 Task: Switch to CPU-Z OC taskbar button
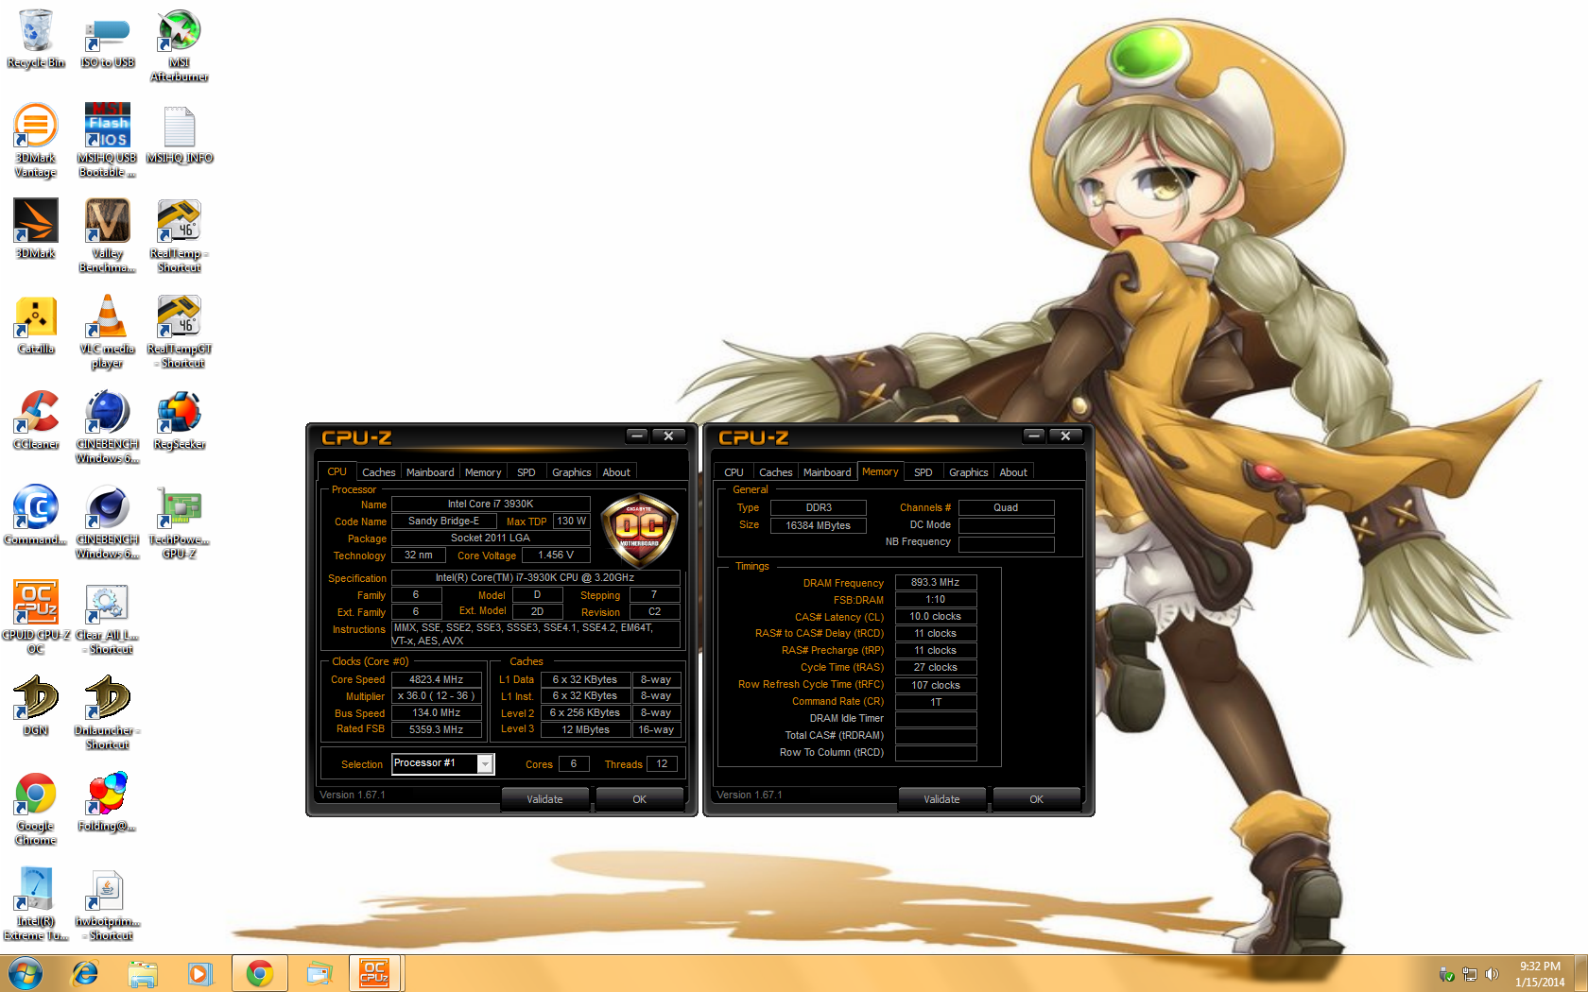tap(375, 973)
